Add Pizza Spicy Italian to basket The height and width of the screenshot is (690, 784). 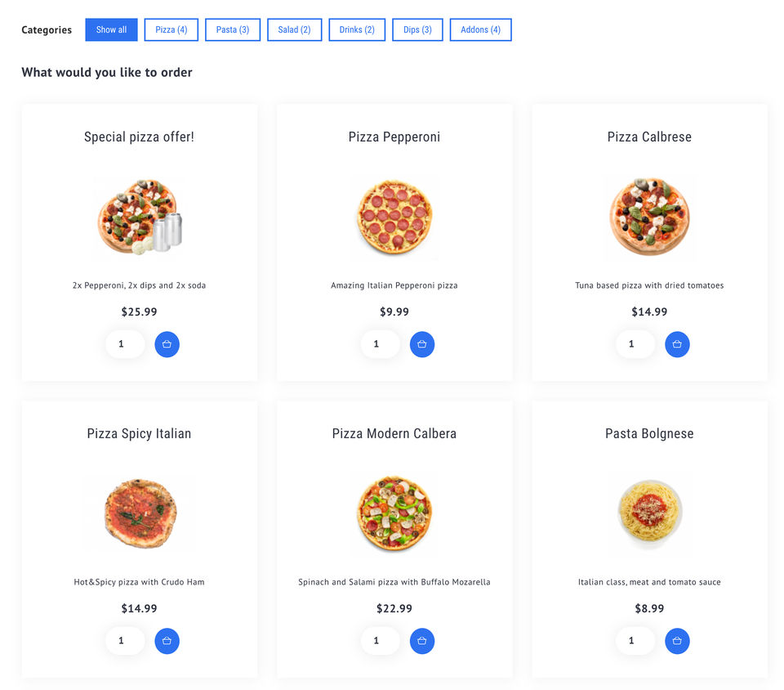[167, 641]
